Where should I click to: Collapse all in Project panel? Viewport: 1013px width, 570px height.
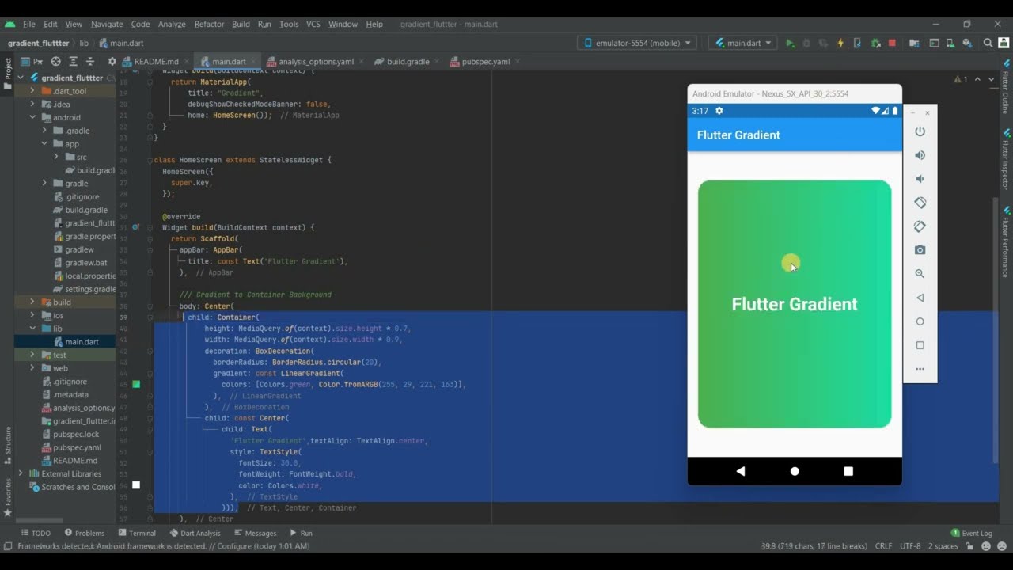click(x=91, y=61)
